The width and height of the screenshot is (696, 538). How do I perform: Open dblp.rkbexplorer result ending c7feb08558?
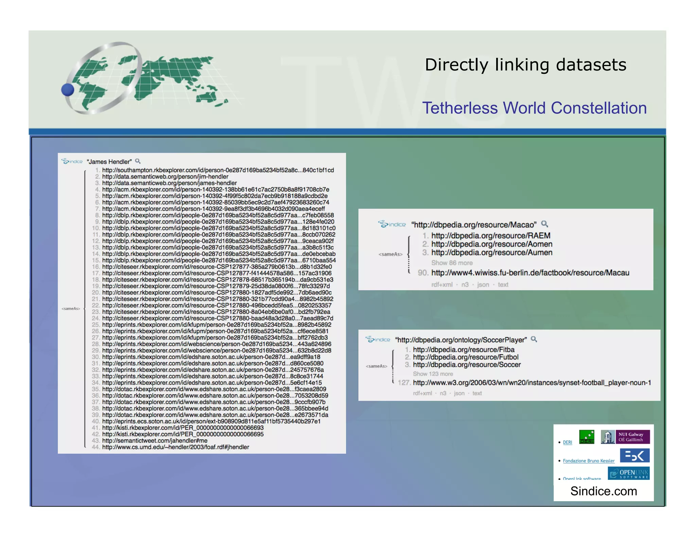click(218, 215)
